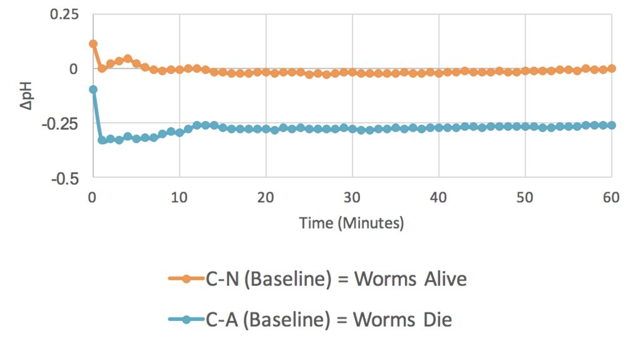Click the 10 x-axis tick label
This screenshot has height=337, width=626.
tap(179, 197)
